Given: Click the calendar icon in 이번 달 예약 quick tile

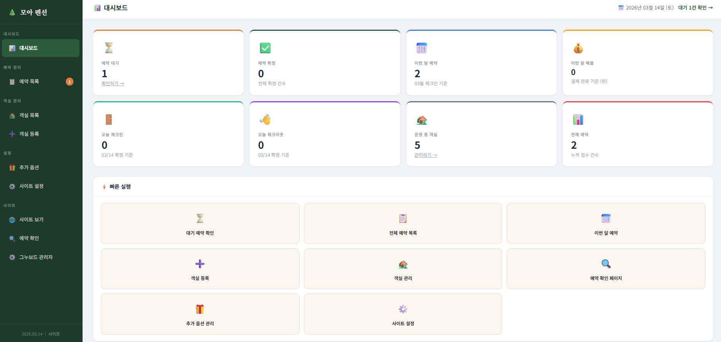Looking at the screenshot, I should pos(606,218).
